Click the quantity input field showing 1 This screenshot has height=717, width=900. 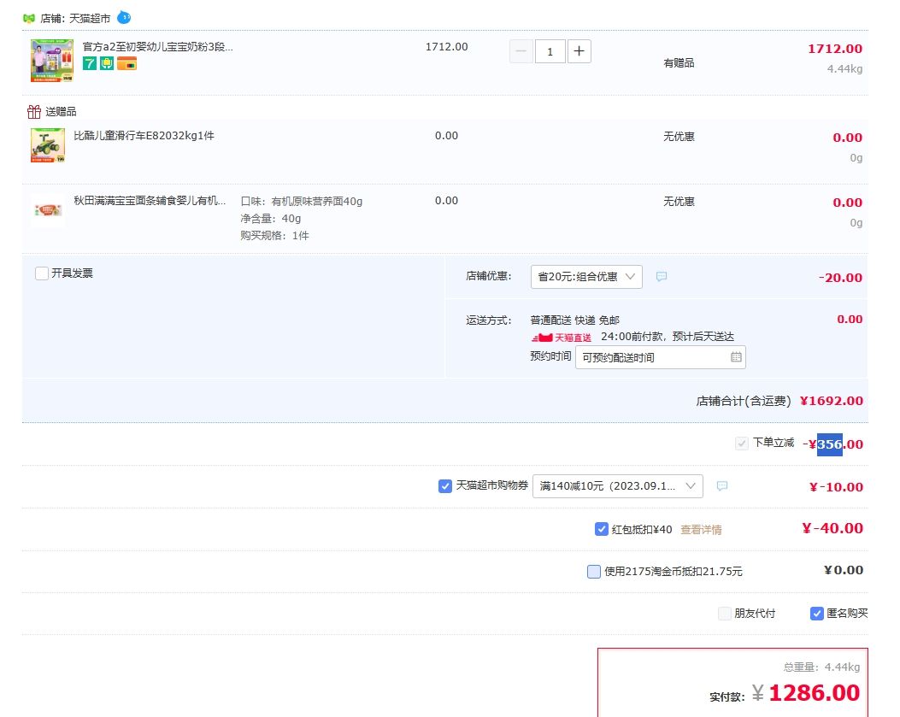tap(550, 51)
